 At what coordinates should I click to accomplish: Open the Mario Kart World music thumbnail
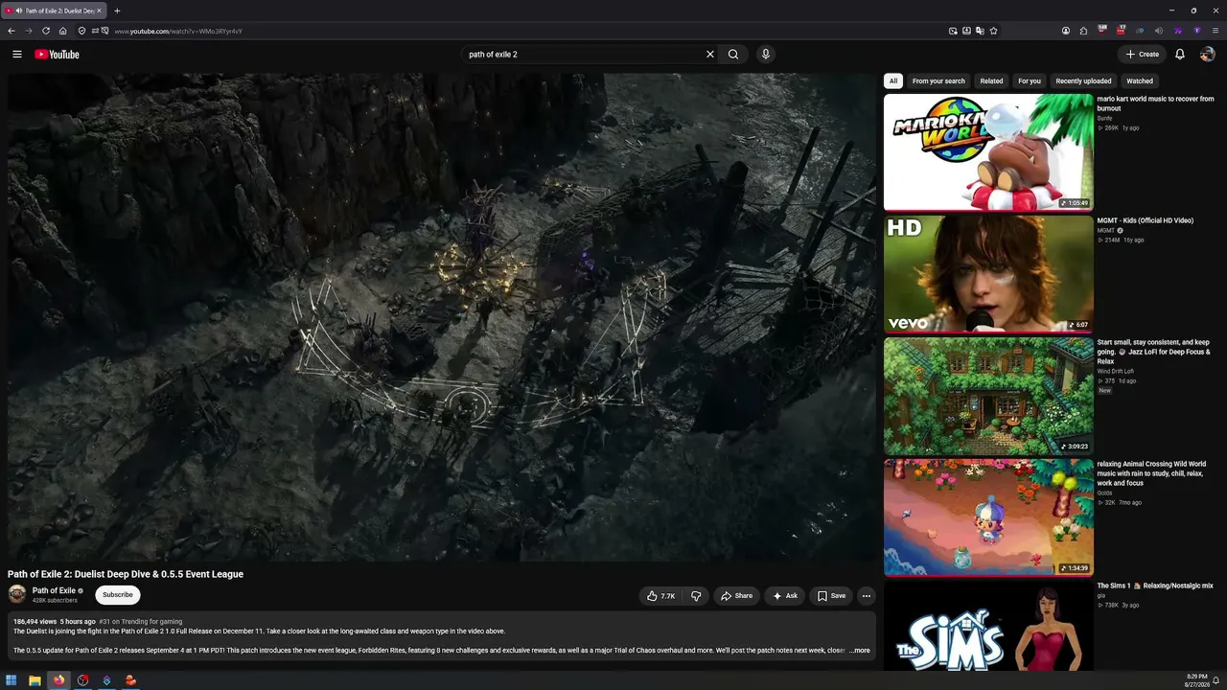[x=988, y=152]
